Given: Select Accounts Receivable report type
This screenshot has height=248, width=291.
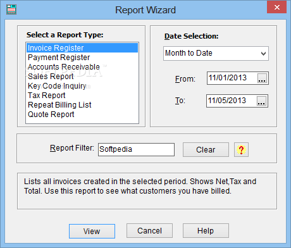Looking at the screenshot, I should click(x=82, y=67).
